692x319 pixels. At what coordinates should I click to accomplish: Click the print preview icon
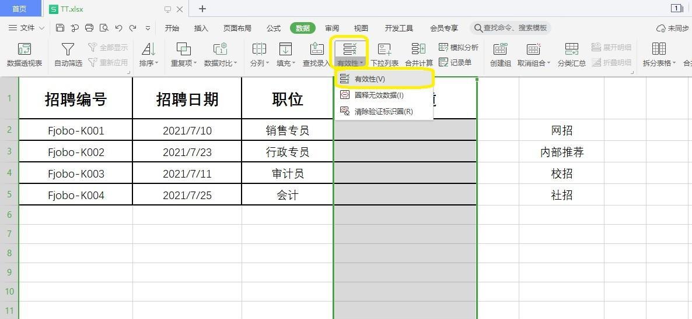[x=104, y=28]
